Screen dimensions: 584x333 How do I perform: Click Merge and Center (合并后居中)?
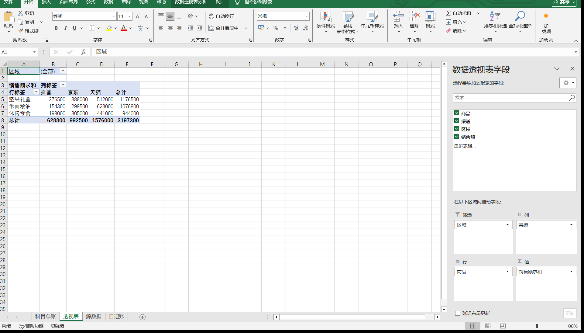coord(224,28)
